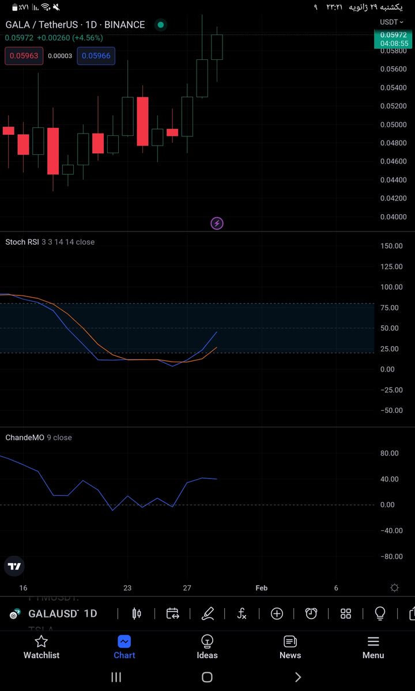
Task: Change the 1D timeframe in bottom toolbar
Action: [90, 614]
